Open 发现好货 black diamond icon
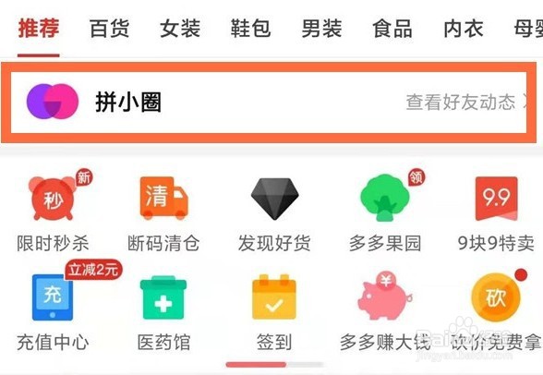 pyautogui.click(x=274, y=200)
